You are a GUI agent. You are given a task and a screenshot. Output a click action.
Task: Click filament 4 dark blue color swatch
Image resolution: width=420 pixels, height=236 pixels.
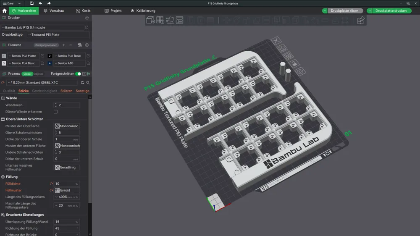coord(50,63)
